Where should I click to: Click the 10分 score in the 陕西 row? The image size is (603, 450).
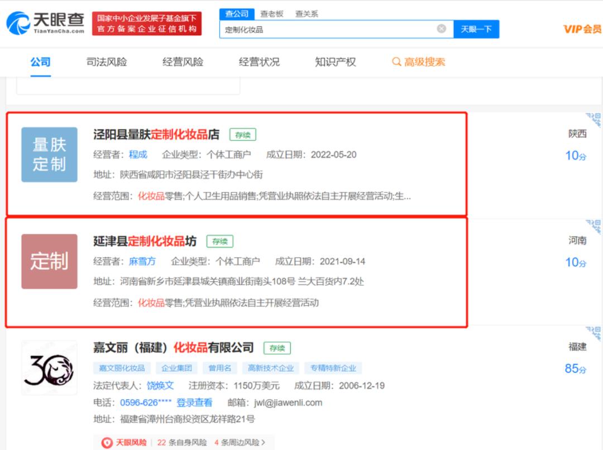point(576,155)
